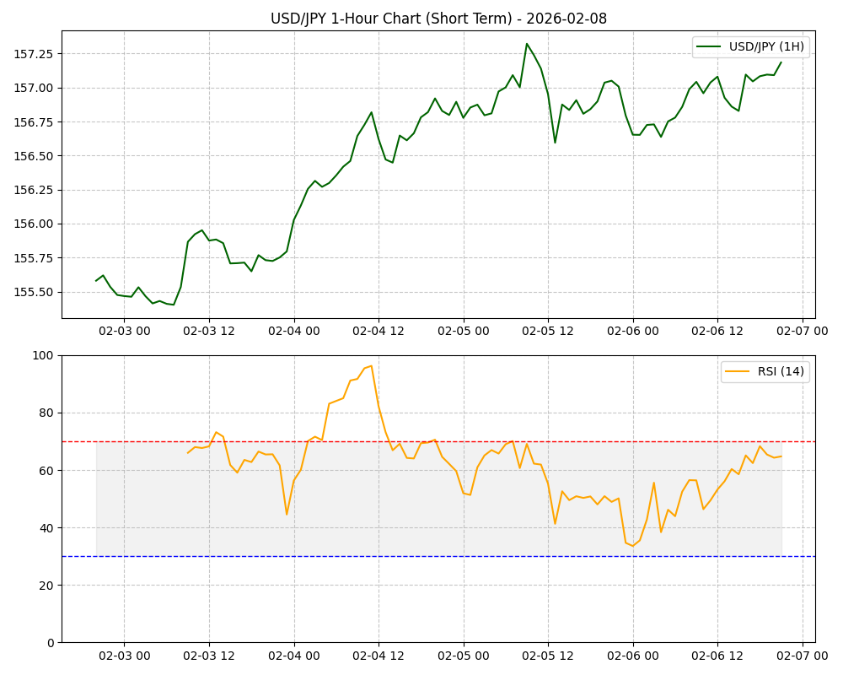Viewport: 843px width, 675px height.
Task: Click the 100 label on the RSI axis
Action: coord(43,355)
